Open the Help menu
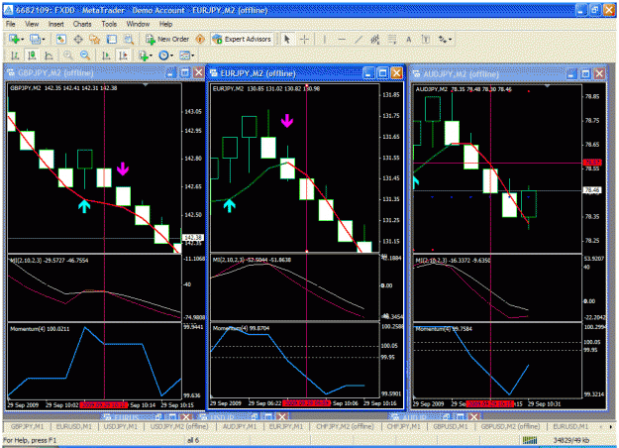Image resolution: width=619 pixels, height=448 pixels. point(165,24)
